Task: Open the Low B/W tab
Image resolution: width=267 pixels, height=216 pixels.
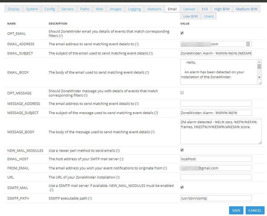Action: (190, 16)
